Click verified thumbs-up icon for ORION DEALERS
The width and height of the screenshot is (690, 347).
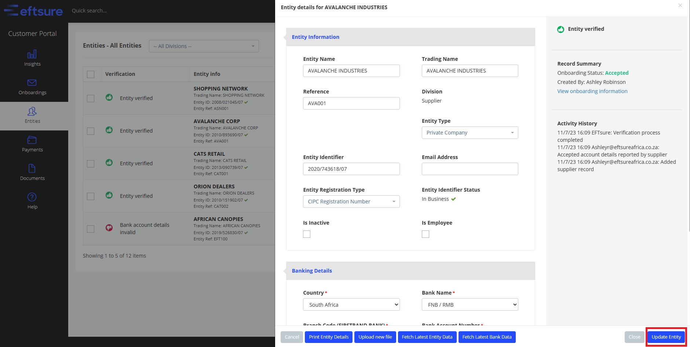pos(109,195)
